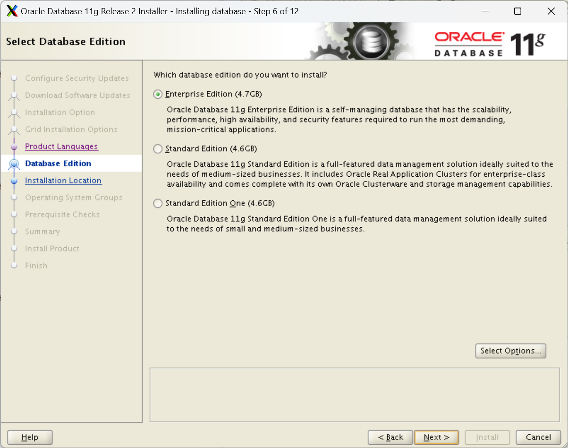Go back with the Back button
Viewport: 568px width, 448px height.
pos(390,438)
